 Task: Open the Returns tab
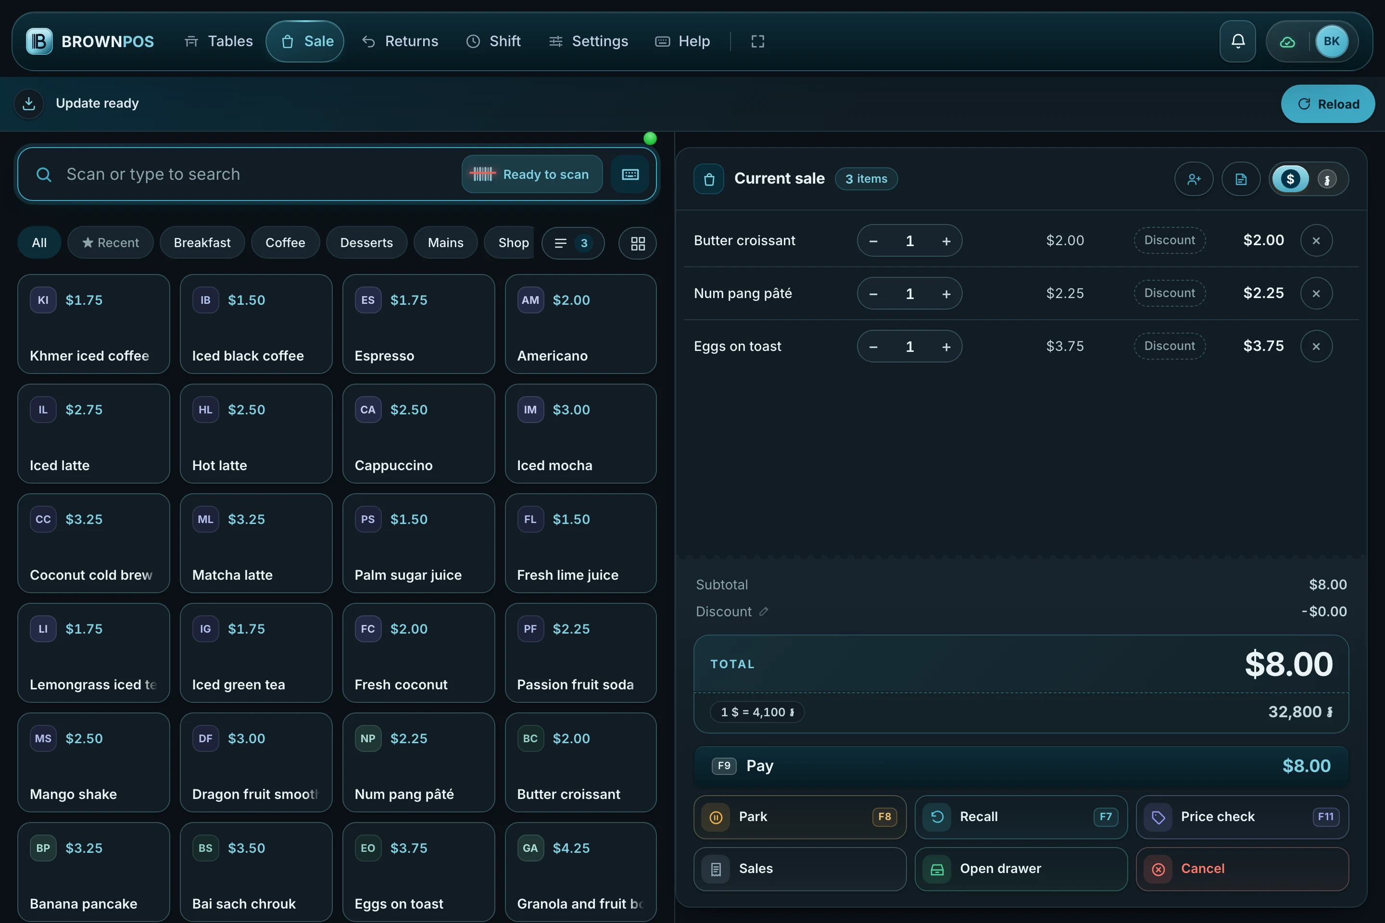click(x=401, y=41)
